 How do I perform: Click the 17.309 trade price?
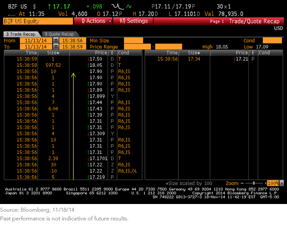coord(97,133)
